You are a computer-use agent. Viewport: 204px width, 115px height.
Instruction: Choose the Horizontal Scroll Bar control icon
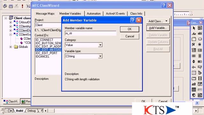pyautogui.click(x=194, y=56)
